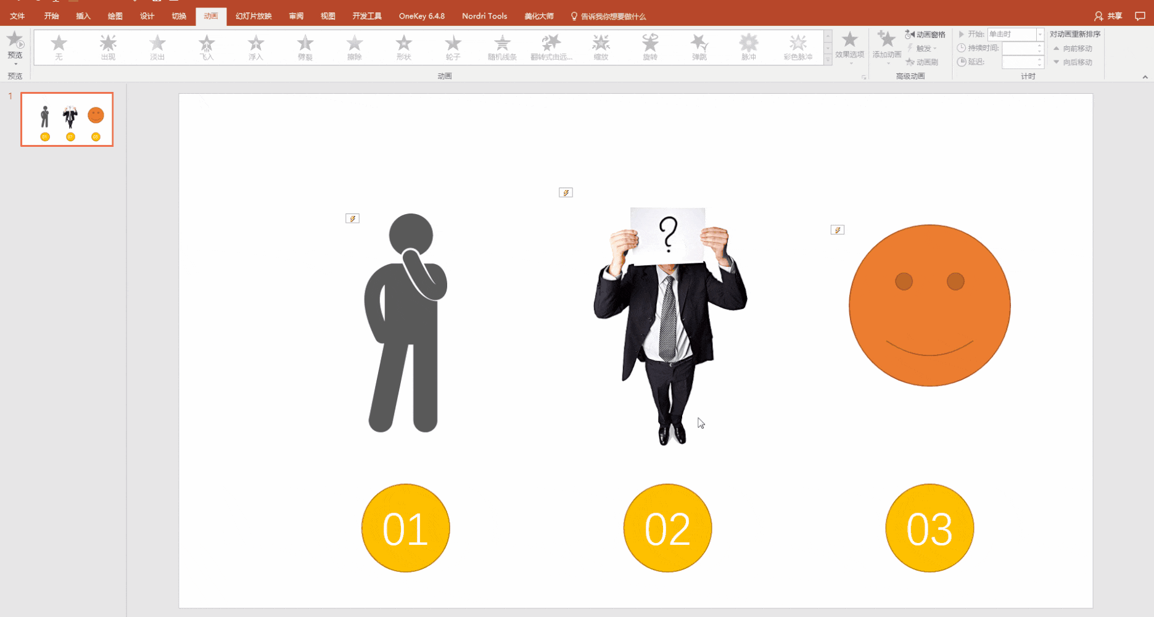The image size is (1154, 617).
Task: Open the OneKey 6.4.8 tab
Action: 422,16
